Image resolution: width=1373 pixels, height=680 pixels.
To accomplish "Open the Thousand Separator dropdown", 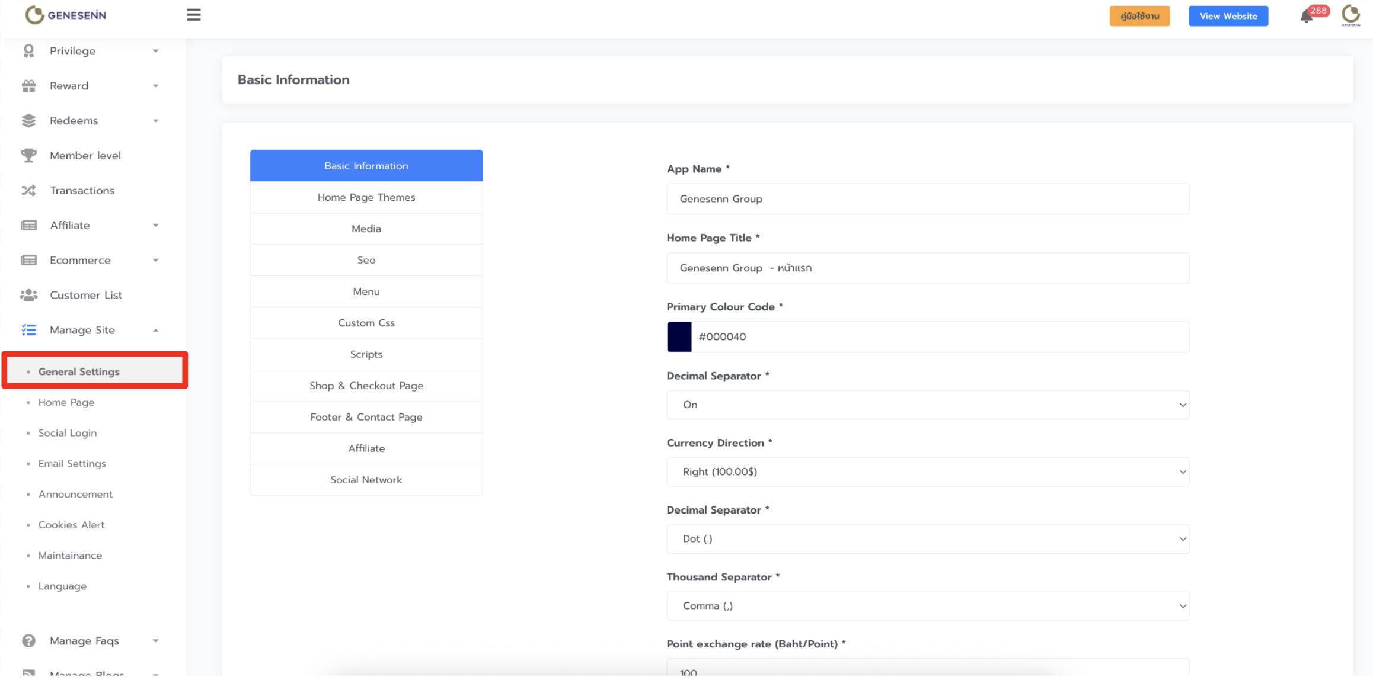I will (x=927, y=605).
